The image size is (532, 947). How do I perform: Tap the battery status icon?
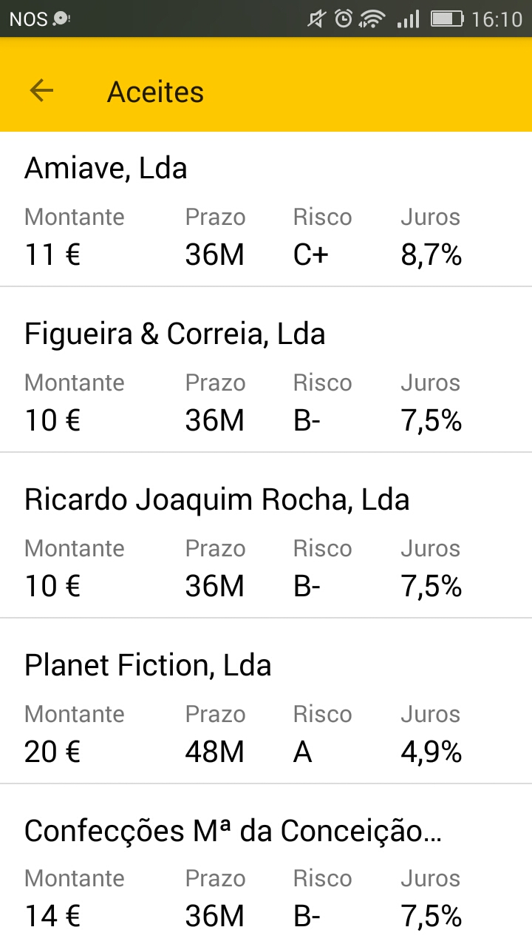tap(447, 19)
